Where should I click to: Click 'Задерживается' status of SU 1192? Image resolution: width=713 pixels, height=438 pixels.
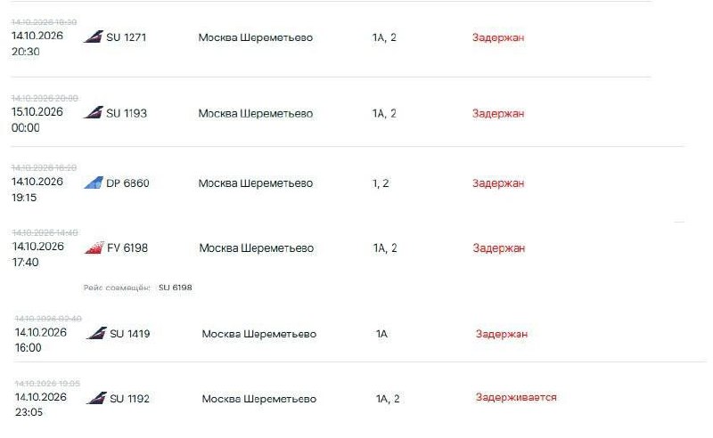pos(516,398)
